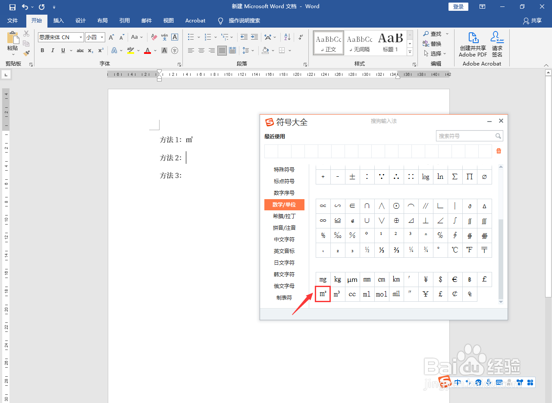Viewport: 552px width, 403px height.
Task: Click the grow font size icon
Action: tap(112, 37)
